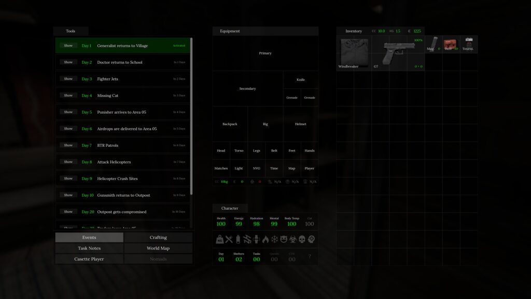Select the Tourniquet item in inventory

click(469, 44)
